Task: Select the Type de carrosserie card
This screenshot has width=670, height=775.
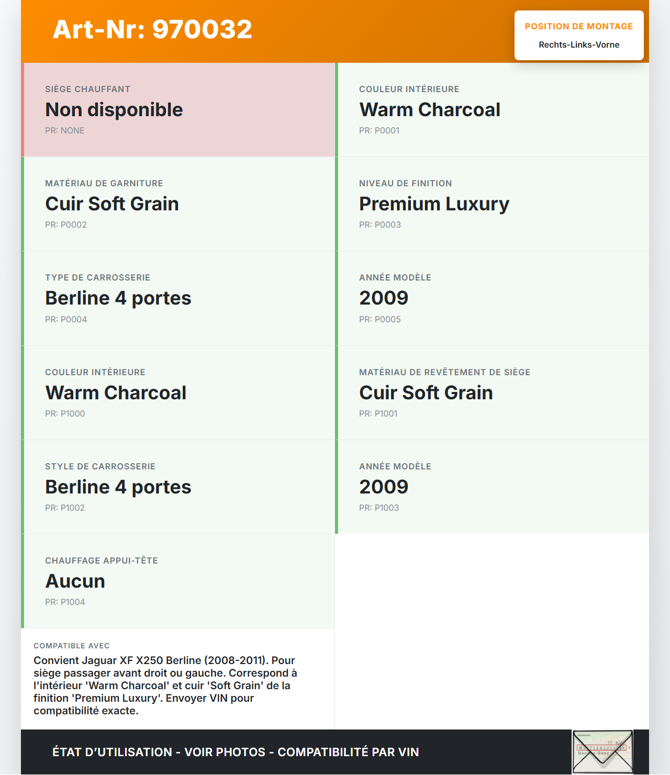Action: tap(178, 298)
